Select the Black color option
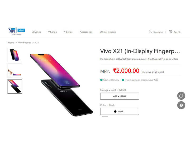The width and height of the screenshot is (190, 142). [x=120, y=111]
